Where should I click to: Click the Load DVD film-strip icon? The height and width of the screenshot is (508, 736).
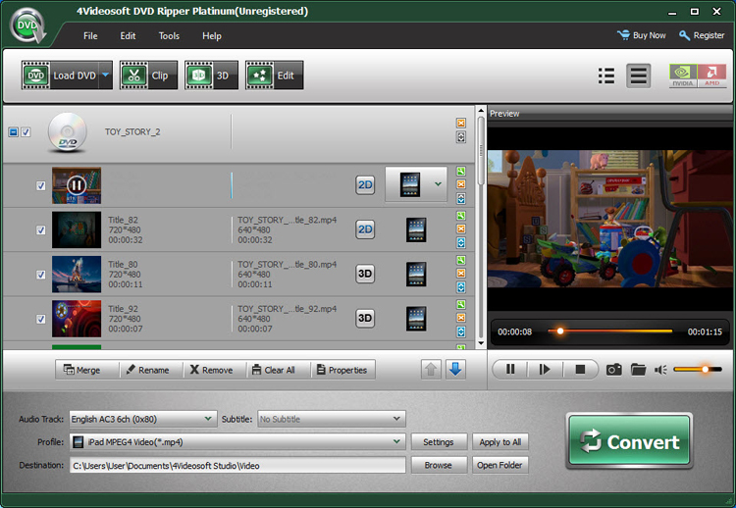coord(35,76)
